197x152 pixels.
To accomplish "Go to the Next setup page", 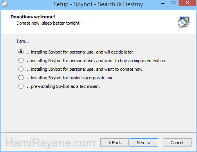I will [144, 143].
